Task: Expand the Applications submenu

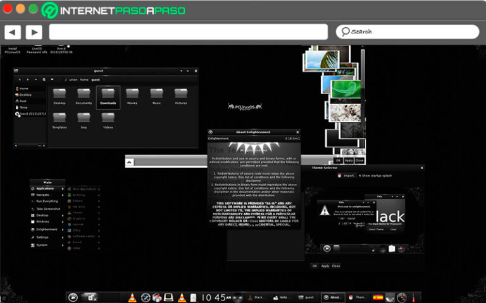Action: click(x=46, y=188)
